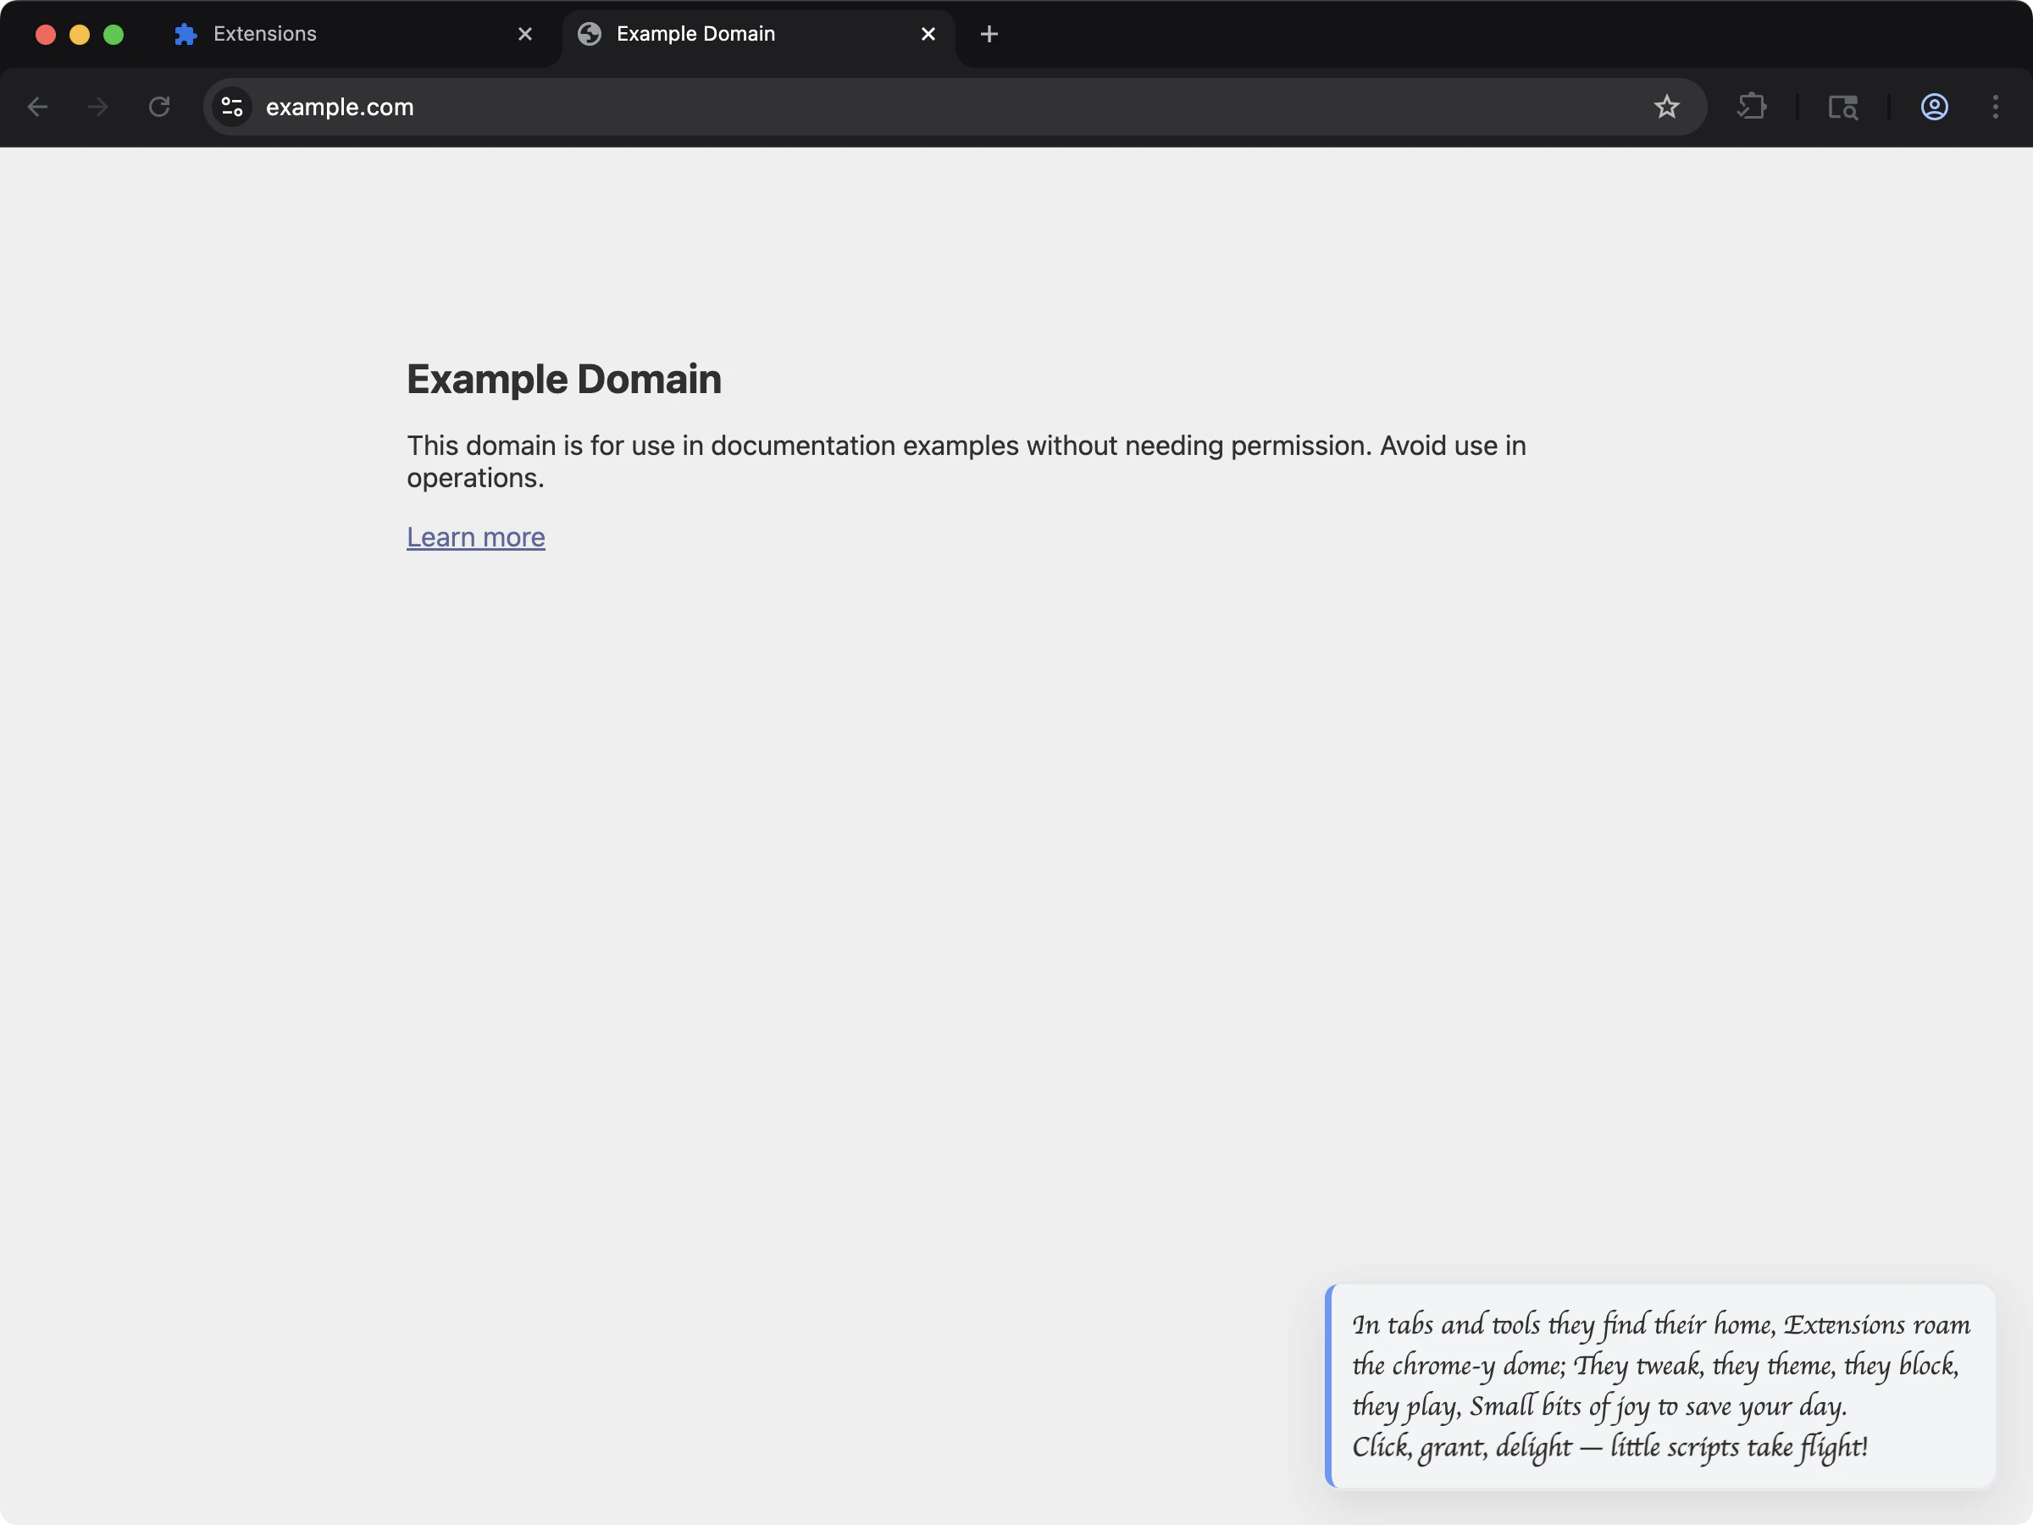Open Chrome's three-dot menu

(1997, 107)
